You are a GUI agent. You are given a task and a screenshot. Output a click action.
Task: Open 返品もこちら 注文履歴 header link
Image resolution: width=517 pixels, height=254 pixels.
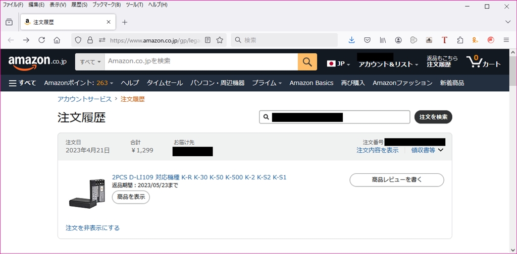442,61
